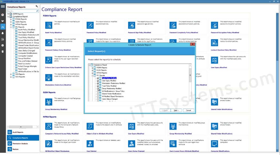Click the bell alerts icon in the sidebar

(3, 33)
